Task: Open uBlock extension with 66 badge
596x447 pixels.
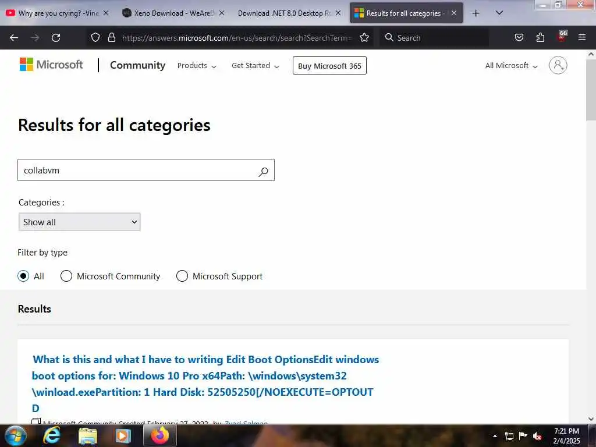Action: pos(562,37)
